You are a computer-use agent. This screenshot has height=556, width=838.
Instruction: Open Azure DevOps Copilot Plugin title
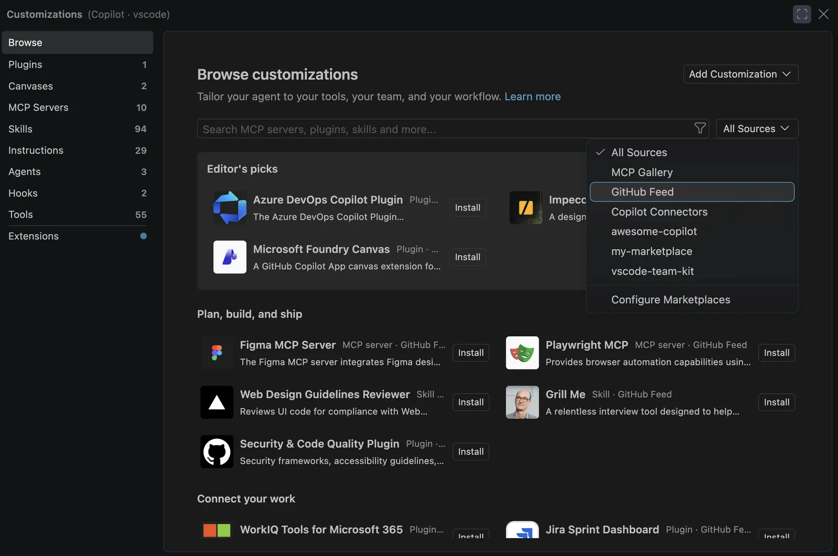[328, 200]
